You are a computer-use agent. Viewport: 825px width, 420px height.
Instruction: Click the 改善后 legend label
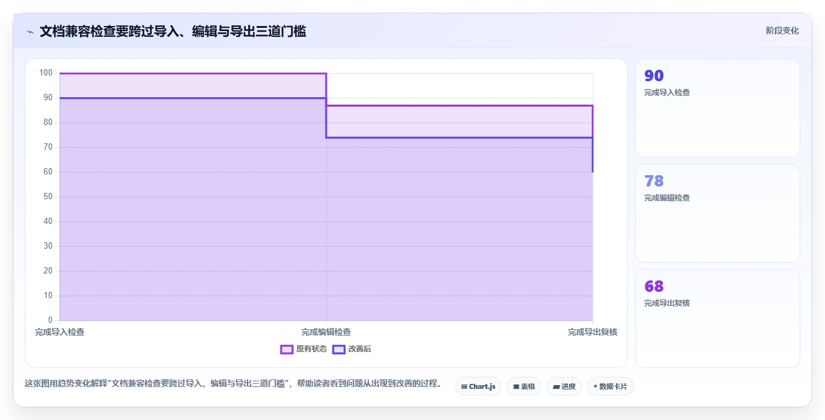click(x=360, y=349)
